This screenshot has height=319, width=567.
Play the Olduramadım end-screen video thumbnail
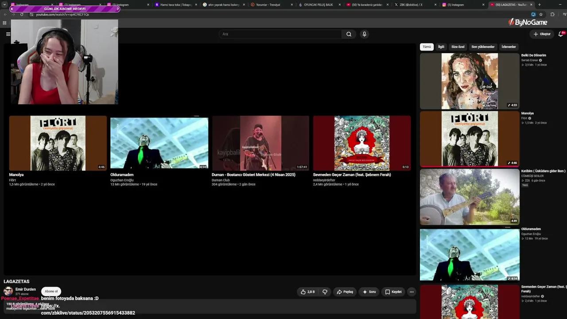click(159, 143)
